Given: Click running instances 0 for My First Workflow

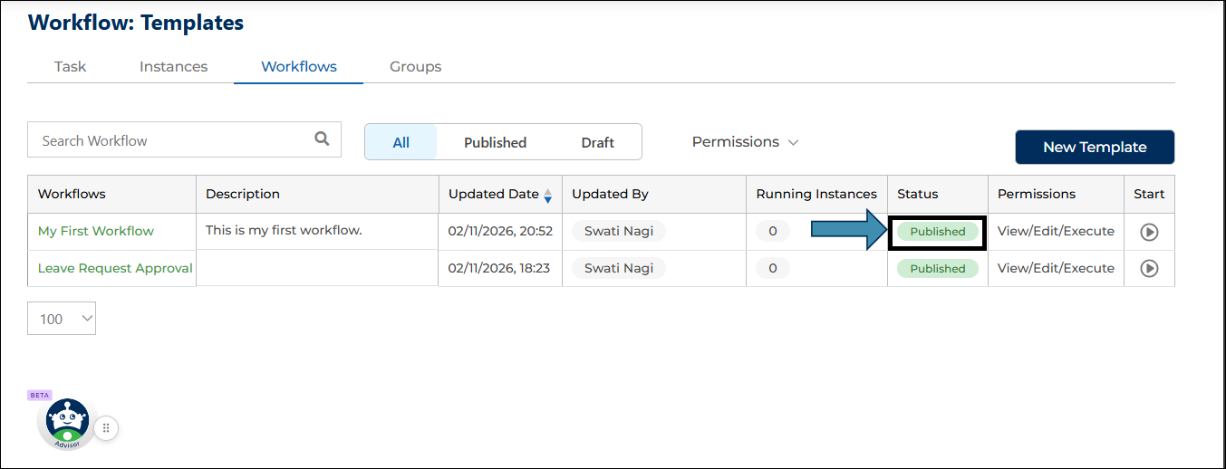Looking at the screenshot, I should 773,231.
